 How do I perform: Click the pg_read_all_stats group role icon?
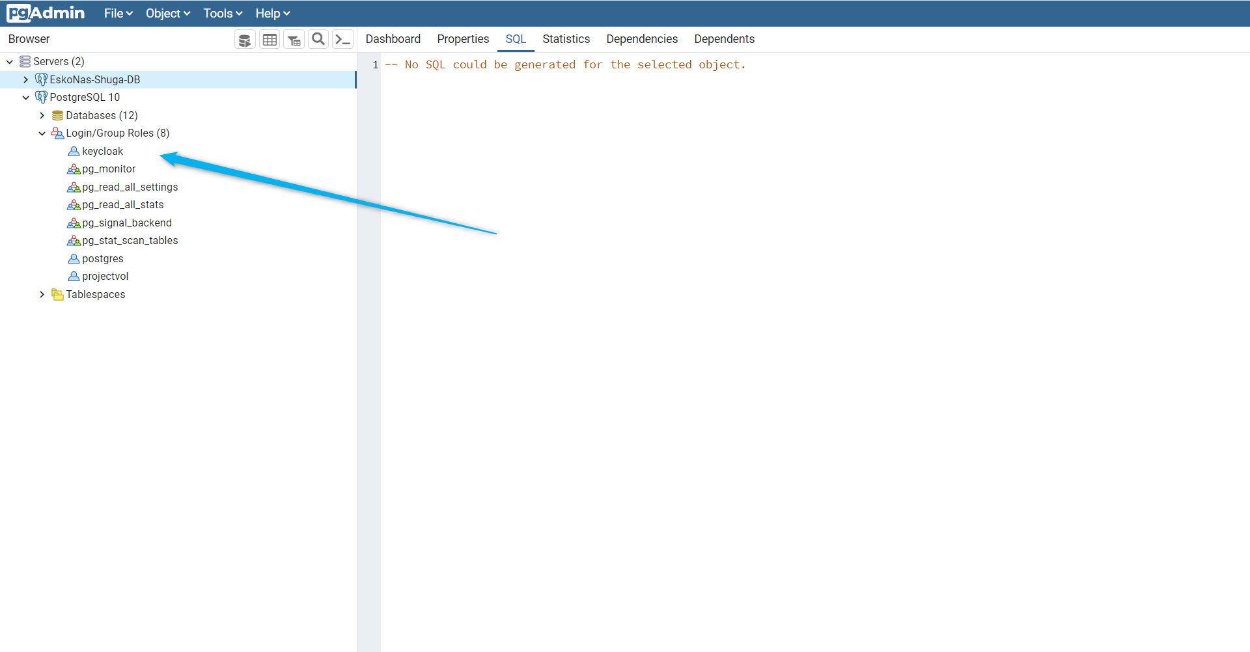(74, 204)
